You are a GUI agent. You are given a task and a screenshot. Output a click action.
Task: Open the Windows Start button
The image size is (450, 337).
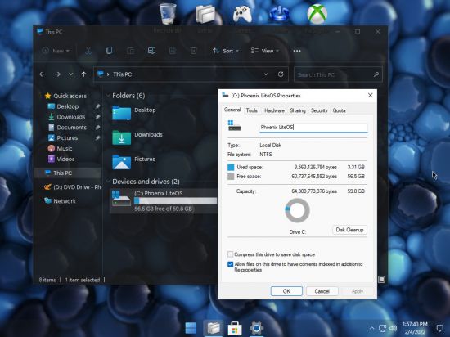pos(191,328)
